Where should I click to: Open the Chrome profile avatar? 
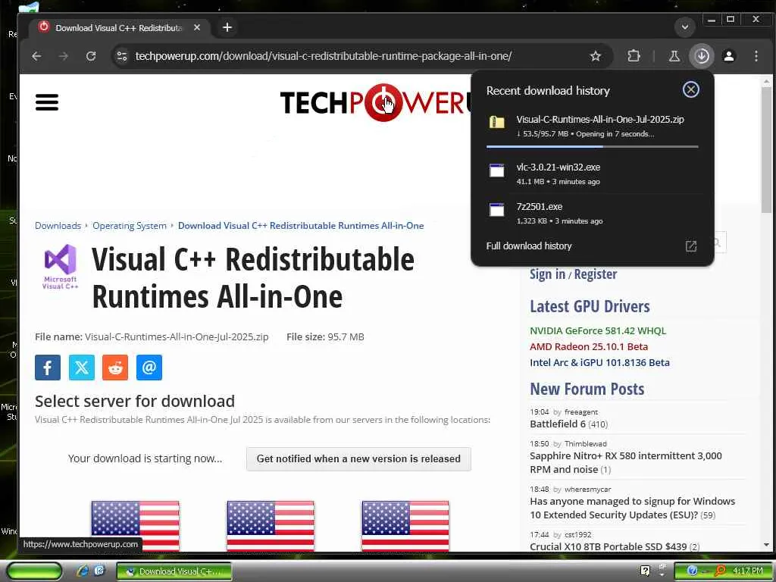click(x=729, y=56)
